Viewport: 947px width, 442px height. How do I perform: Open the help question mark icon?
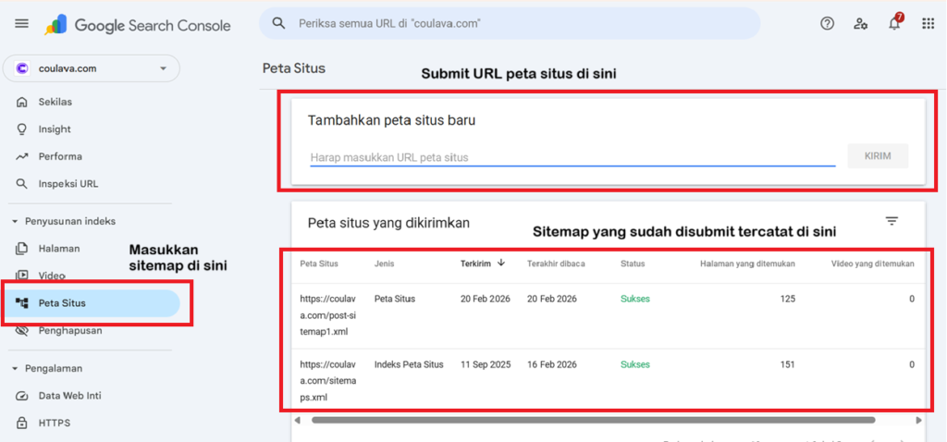click(827, 23)
